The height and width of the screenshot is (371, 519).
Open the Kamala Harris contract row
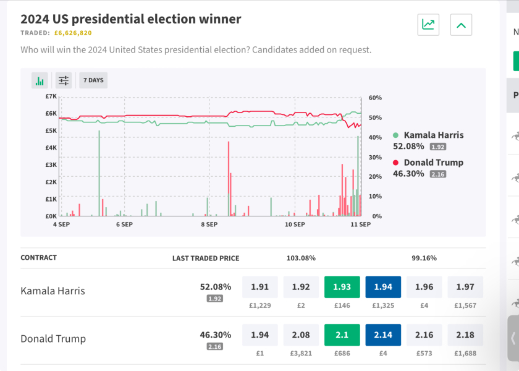point(53,291)
